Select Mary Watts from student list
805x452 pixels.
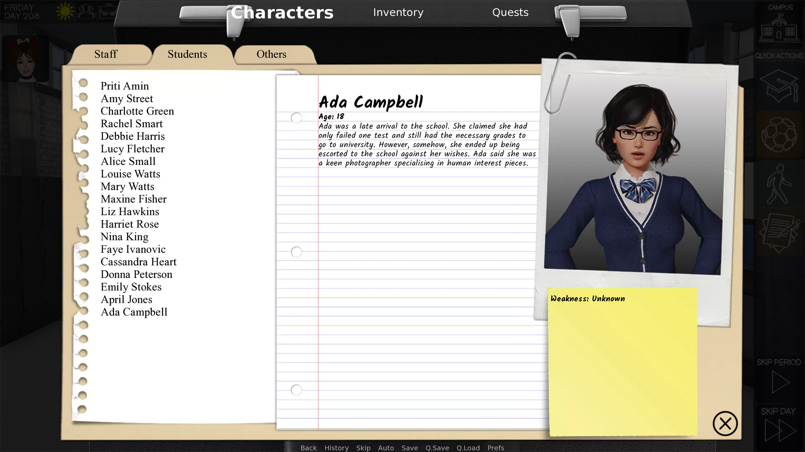point(127,187)
